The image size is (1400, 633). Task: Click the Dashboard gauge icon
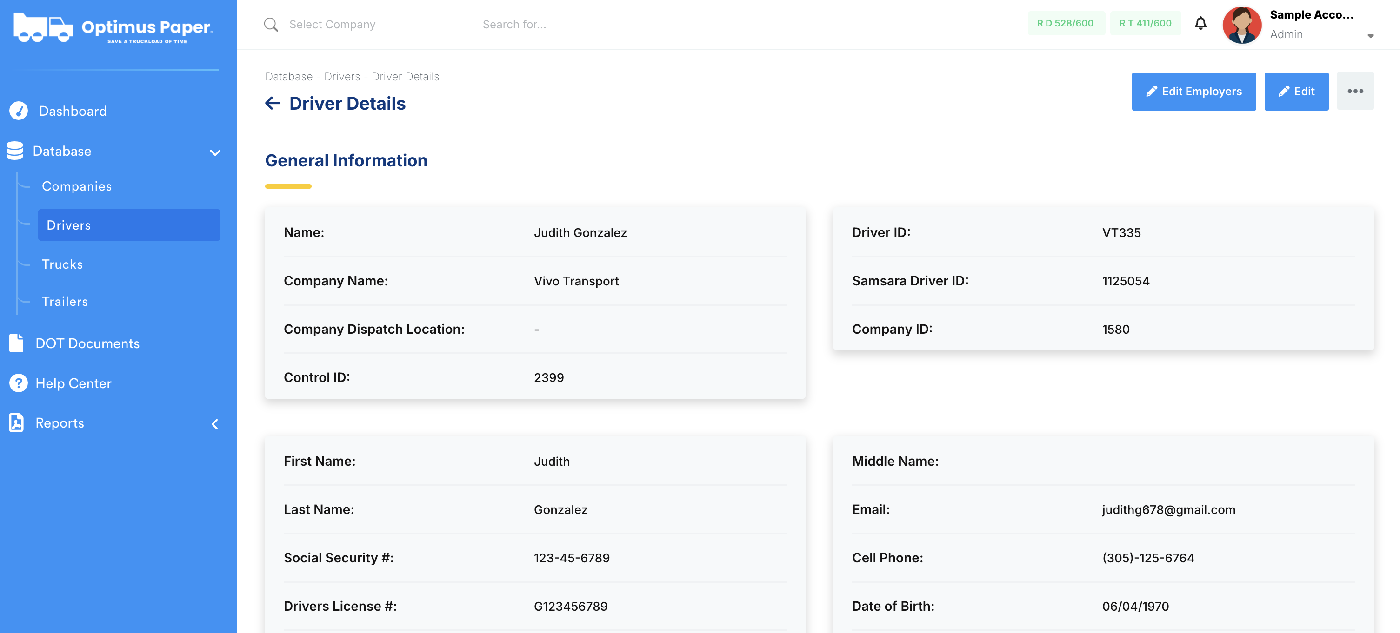pos(19,111)
